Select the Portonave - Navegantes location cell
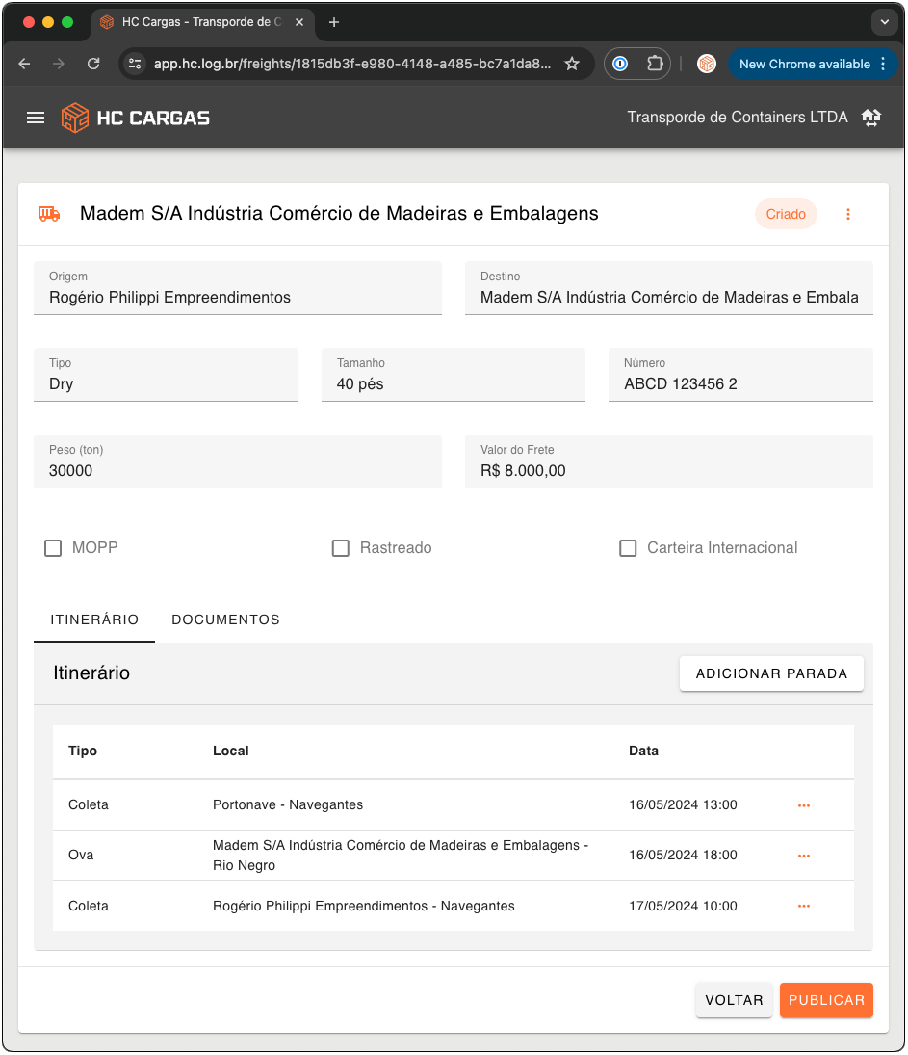The height and width of the screenshot is (1055, 908). 288,805
